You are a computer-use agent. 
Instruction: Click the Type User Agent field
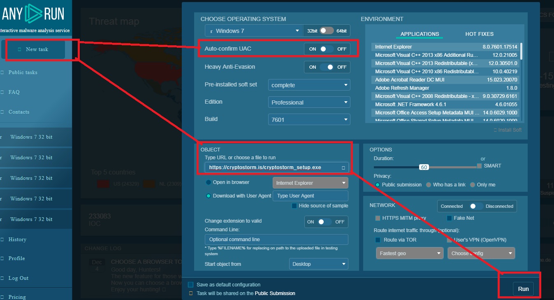pos(311,196)
